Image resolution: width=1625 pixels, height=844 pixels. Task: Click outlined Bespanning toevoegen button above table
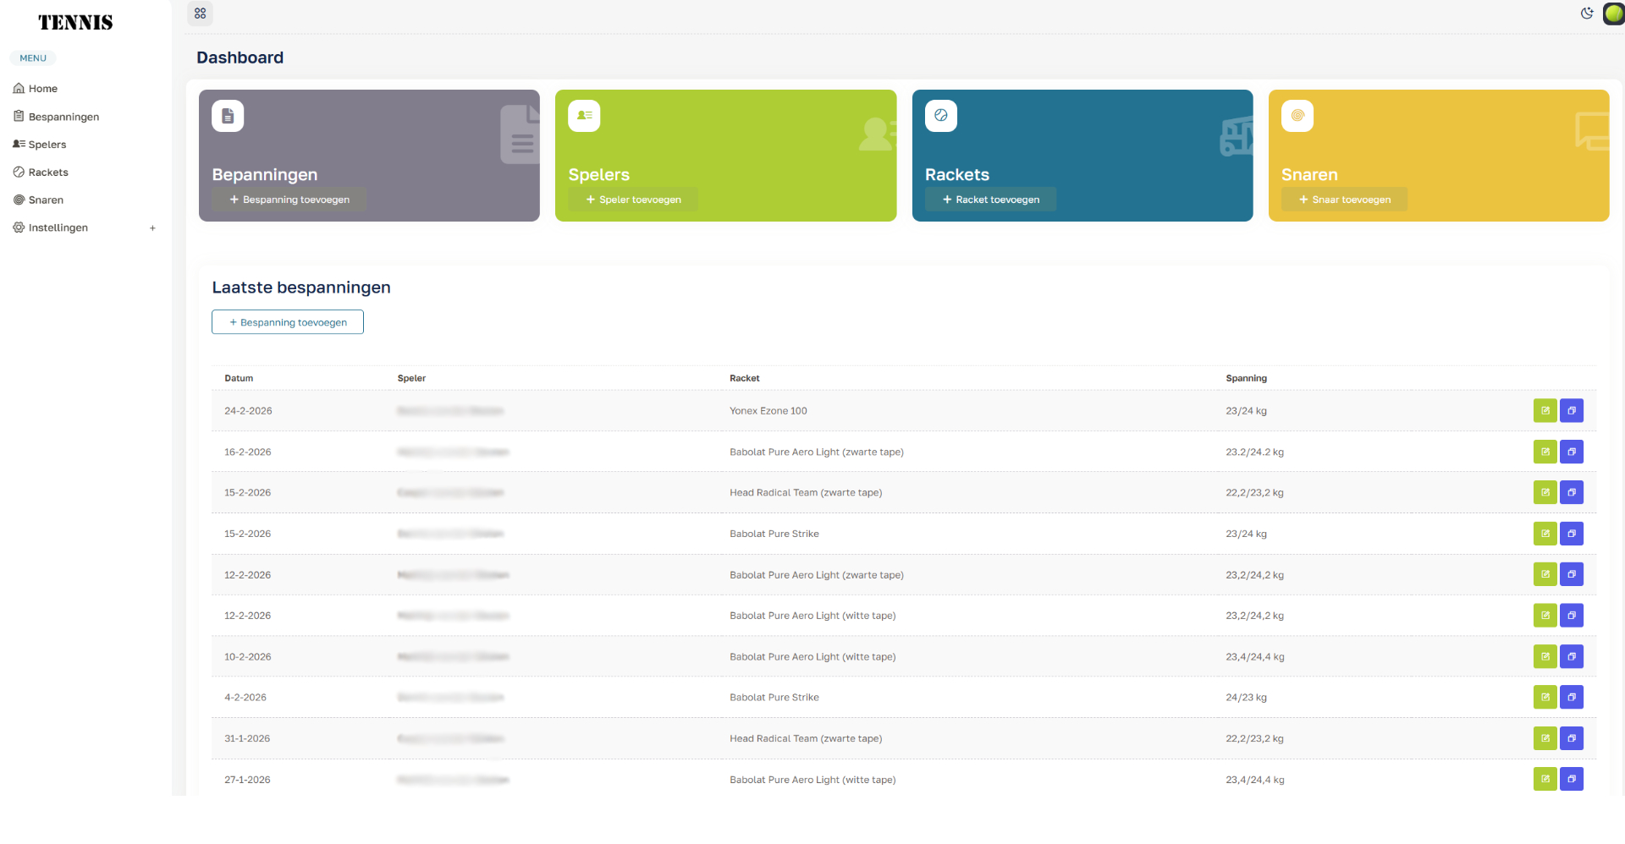point(288,322)
